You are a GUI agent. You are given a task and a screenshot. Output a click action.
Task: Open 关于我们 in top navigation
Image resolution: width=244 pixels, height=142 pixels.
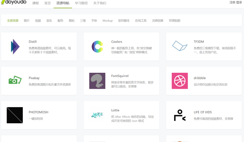100,3
